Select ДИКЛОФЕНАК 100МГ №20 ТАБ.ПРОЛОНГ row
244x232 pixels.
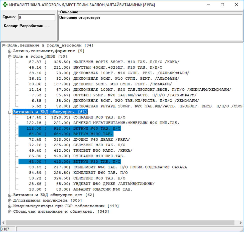click(130, 90)
